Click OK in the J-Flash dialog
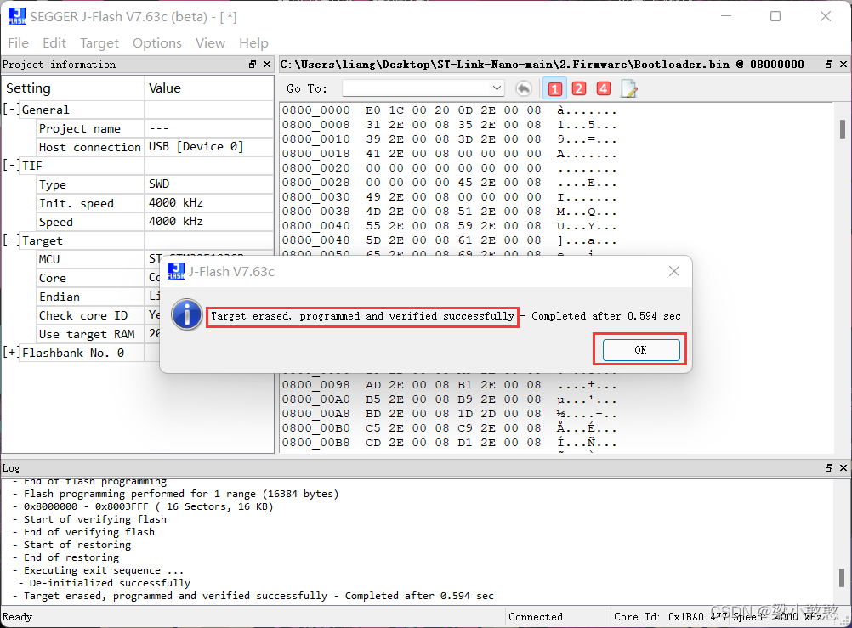Screen dimensions: 852x628 [640, 350]
